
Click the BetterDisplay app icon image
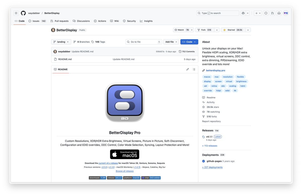pos(125,102)
